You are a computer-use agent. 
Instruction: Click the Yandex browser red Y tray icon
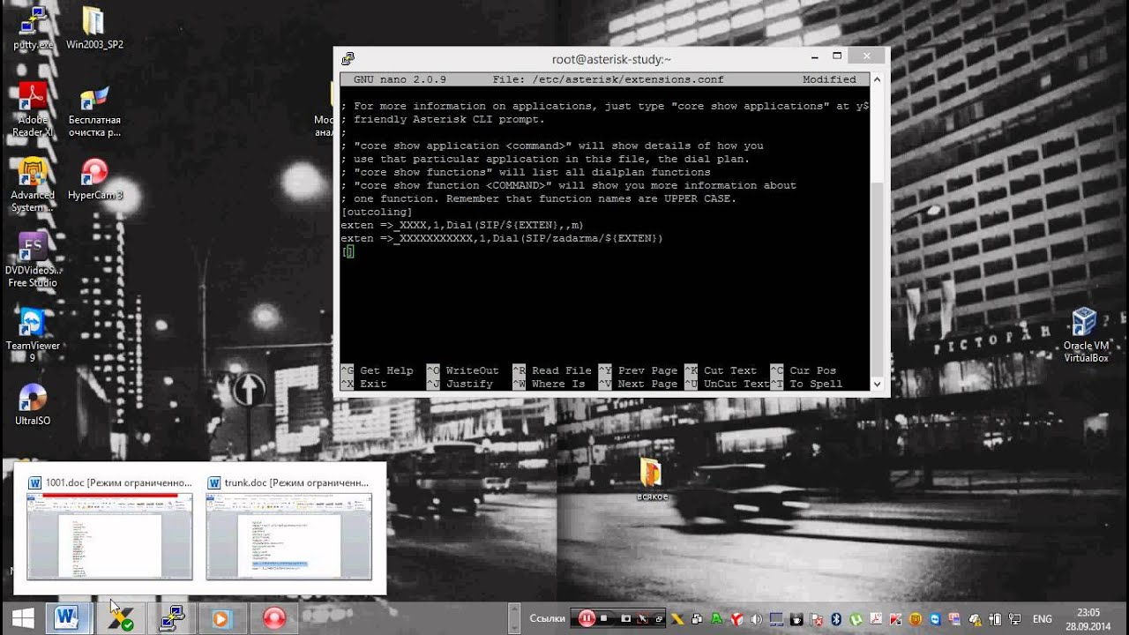(x=736, y=619)
